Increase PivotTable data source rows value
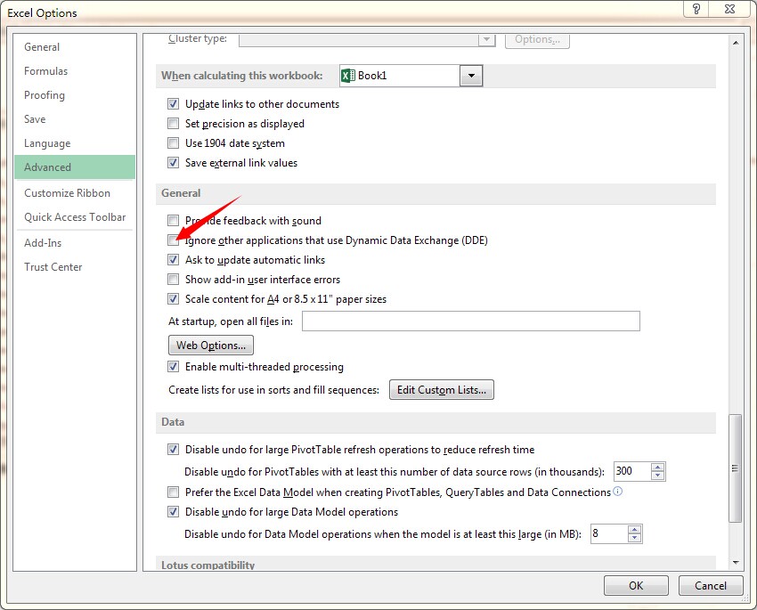The image size is (757, 610). (657, 467)
